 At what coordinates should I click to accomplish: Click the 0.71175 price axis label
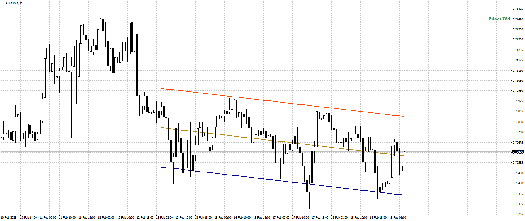[x=518, y=60]
